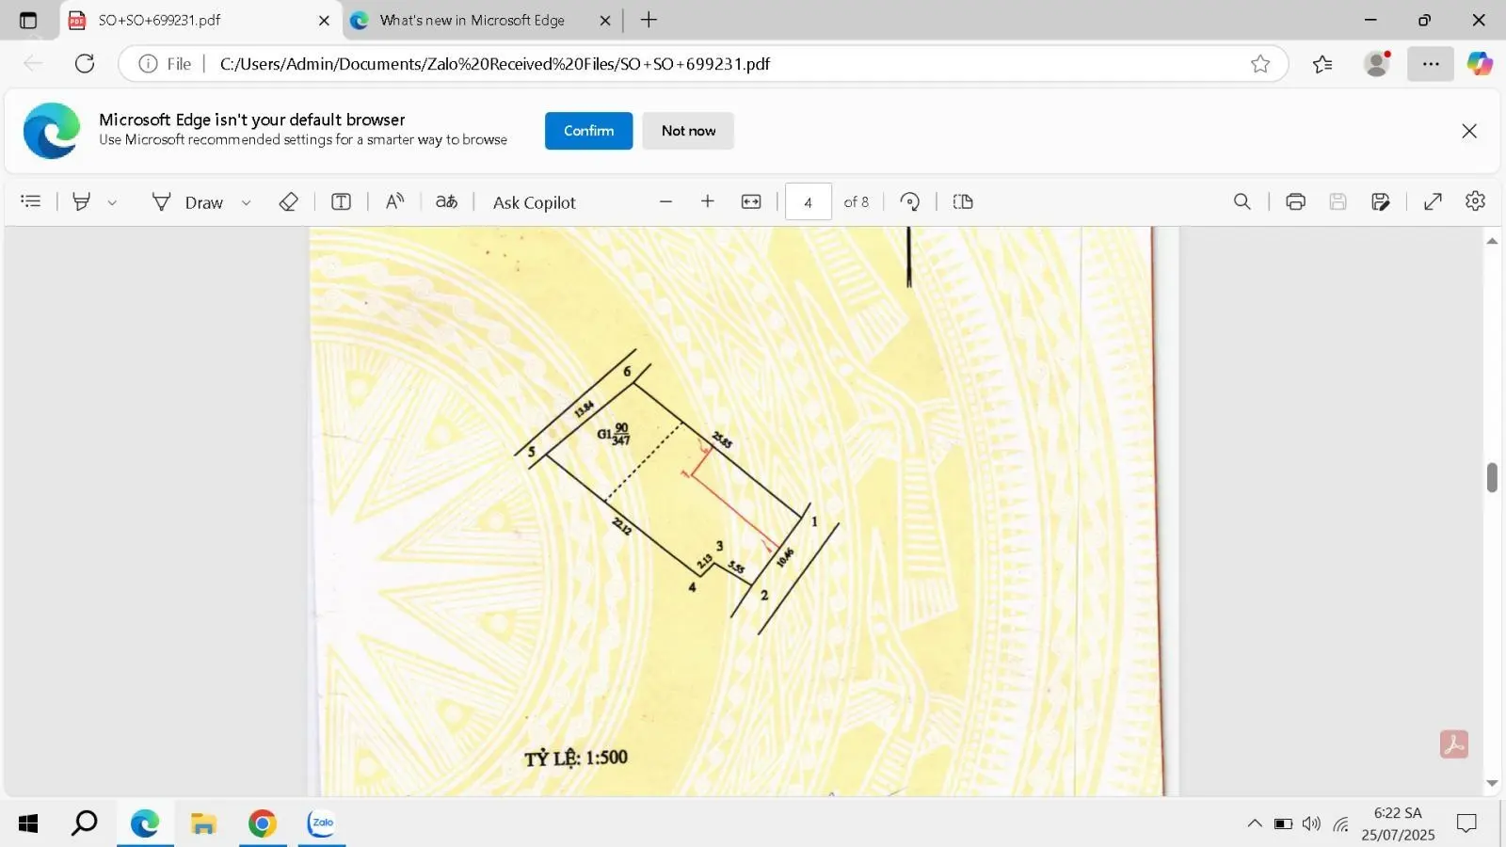Print the PDF document

(1296, 201)
